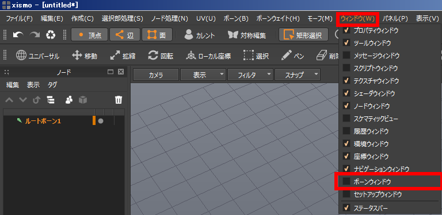Close the ウィンドウ(W) menu
Image resolution: width=442 pixels, height=215 pixels.
click(358, 19)
